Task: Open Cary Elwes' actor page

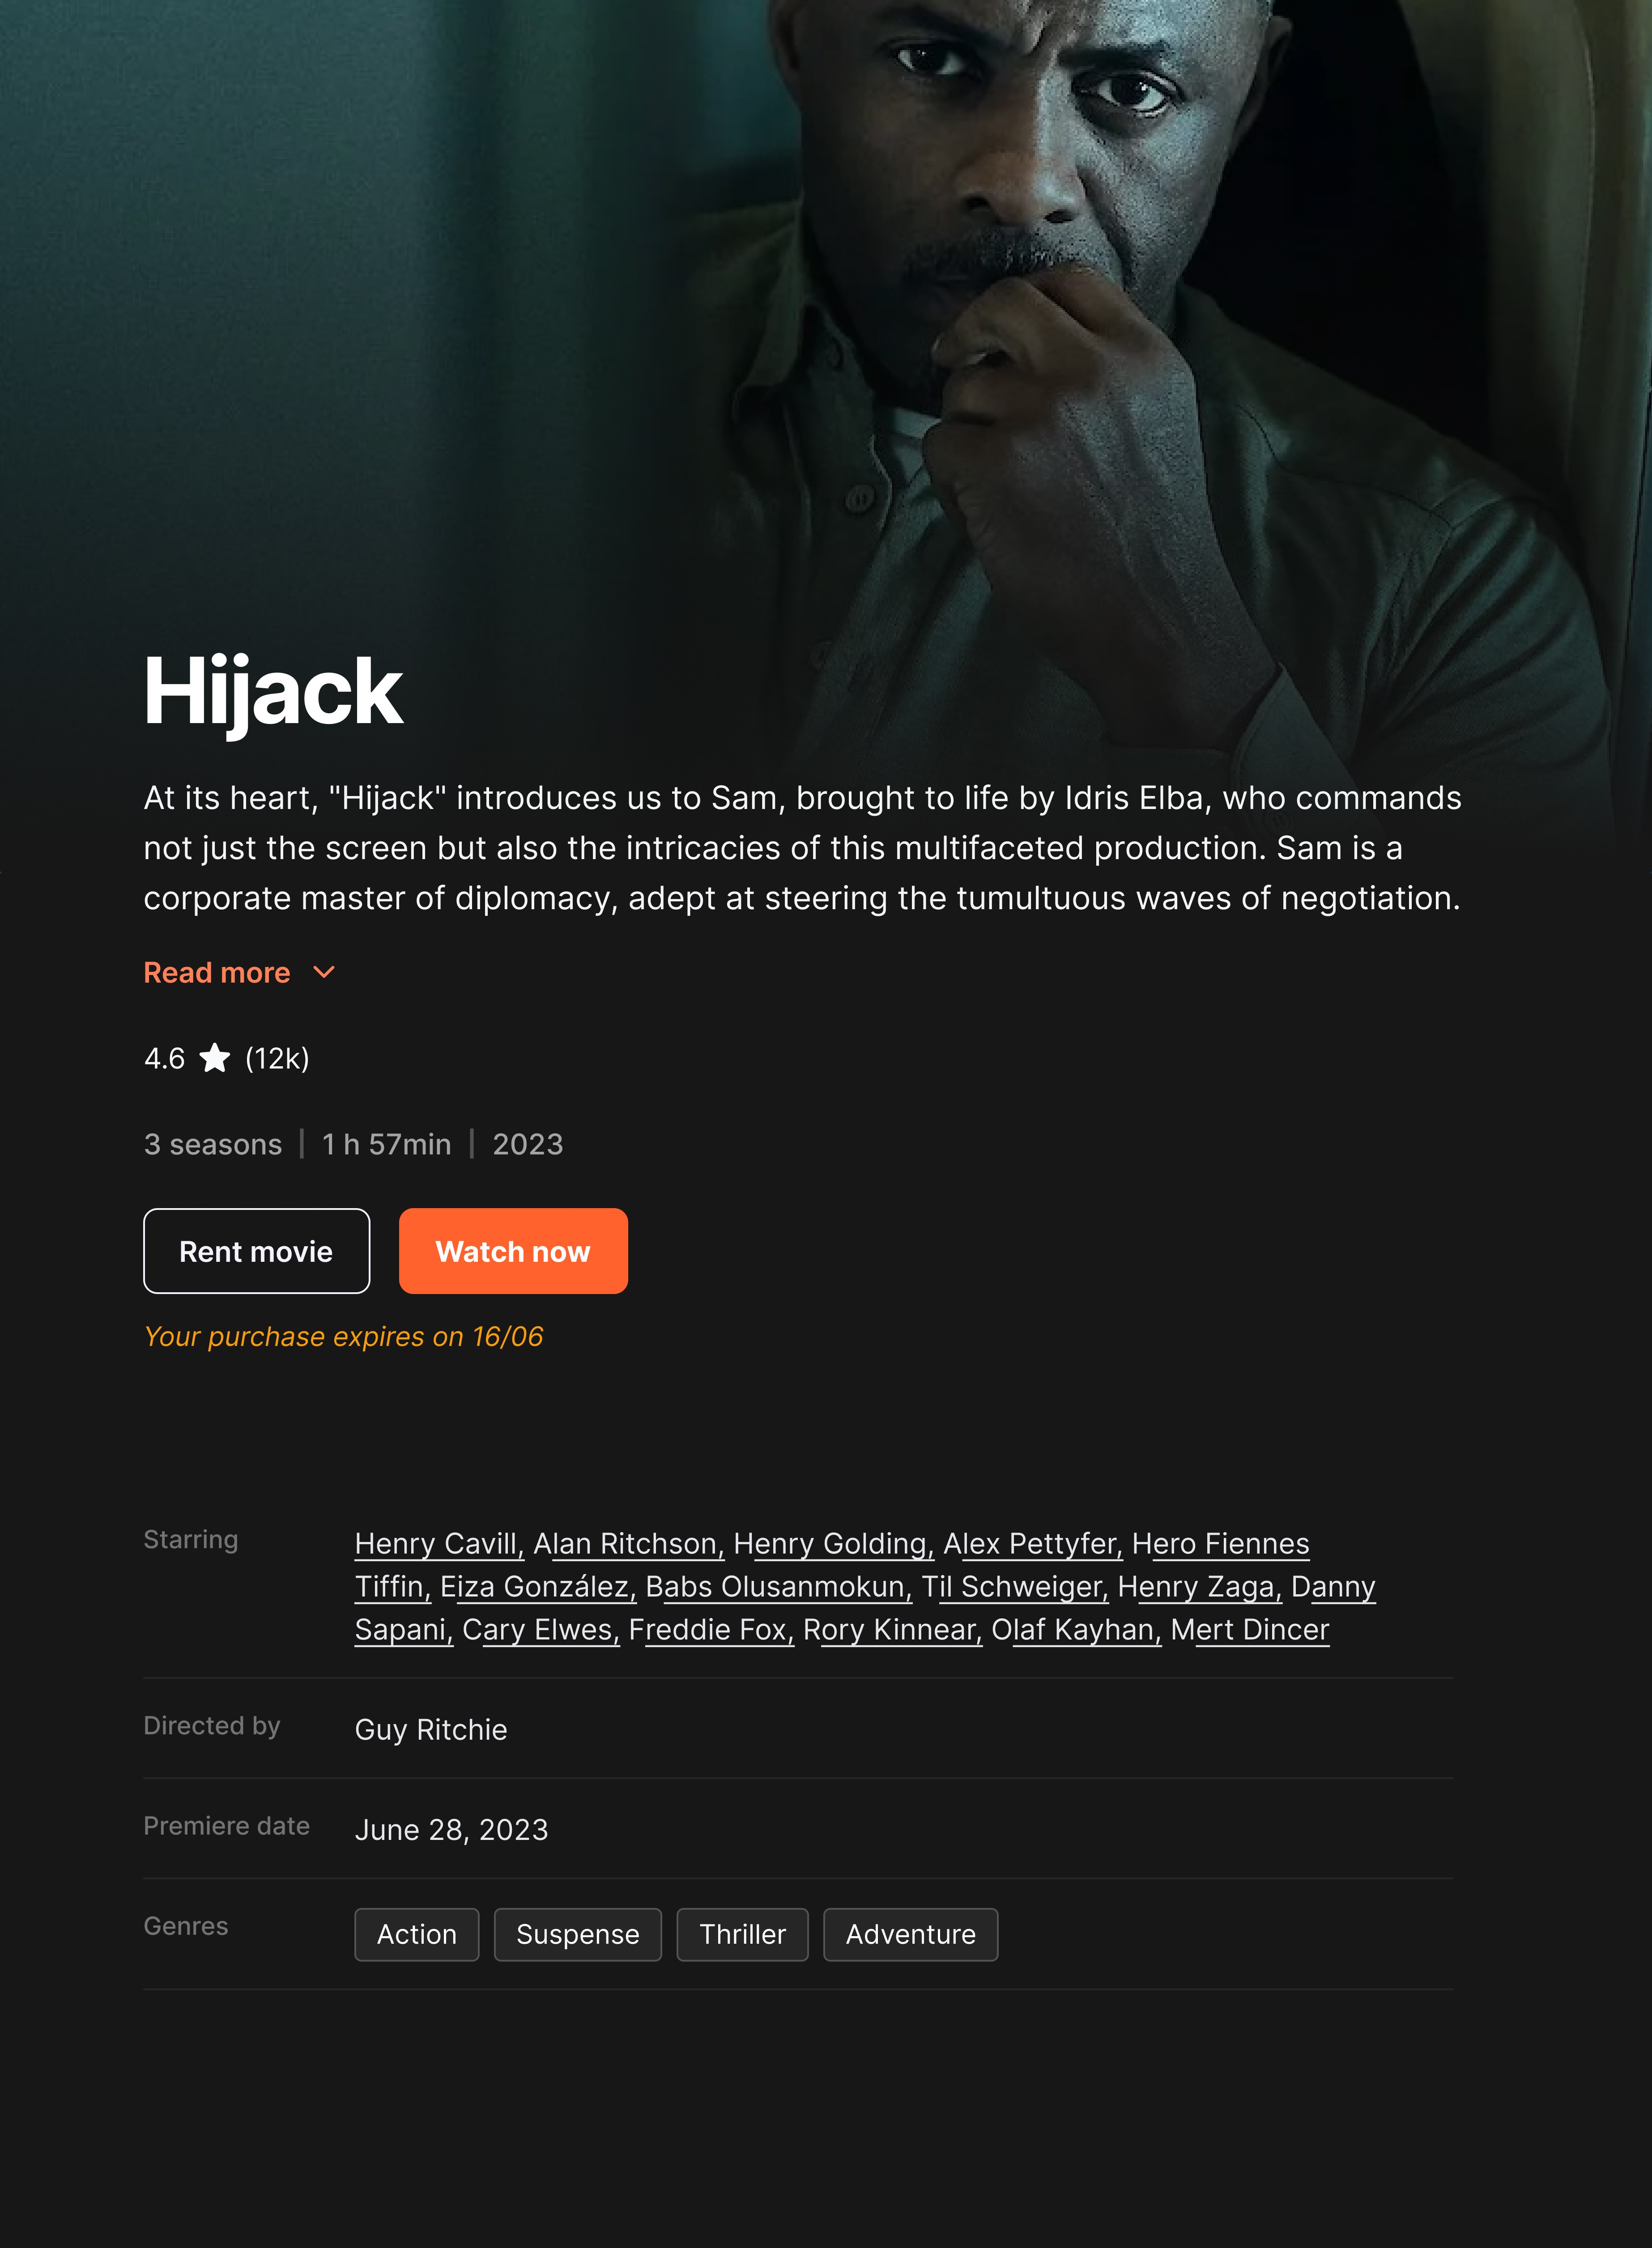Action: click(541, 1629)
